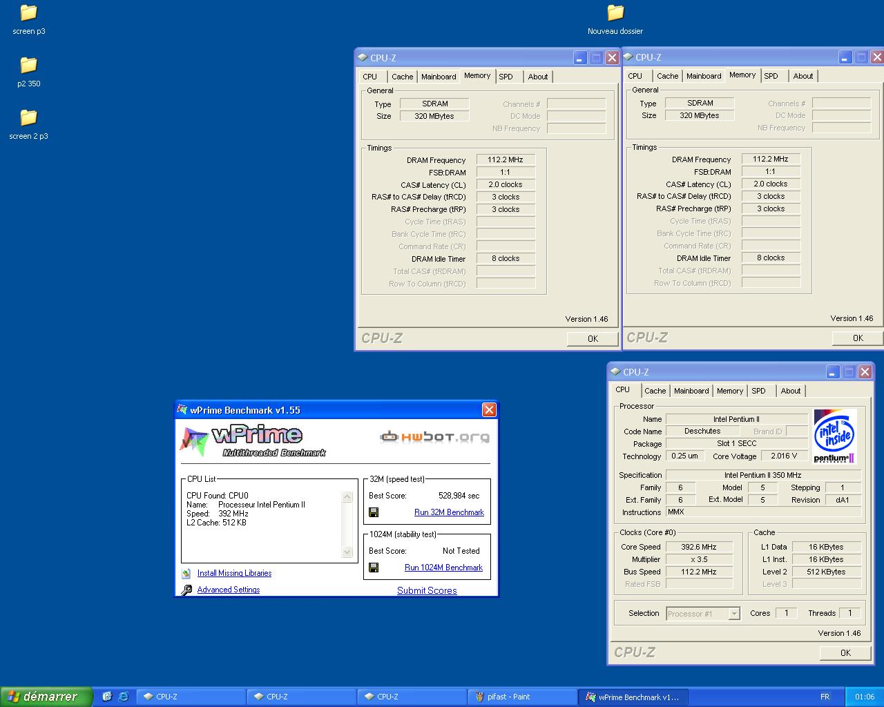Click the 528,984 sec best score

coord(459,496)
